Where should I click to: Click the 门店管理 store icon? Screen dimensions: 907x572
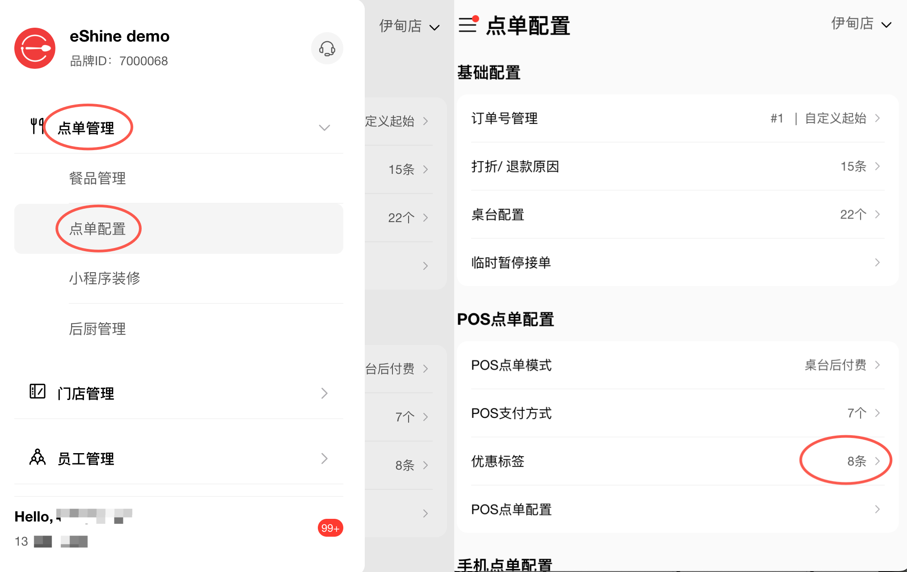pos(38,391)
